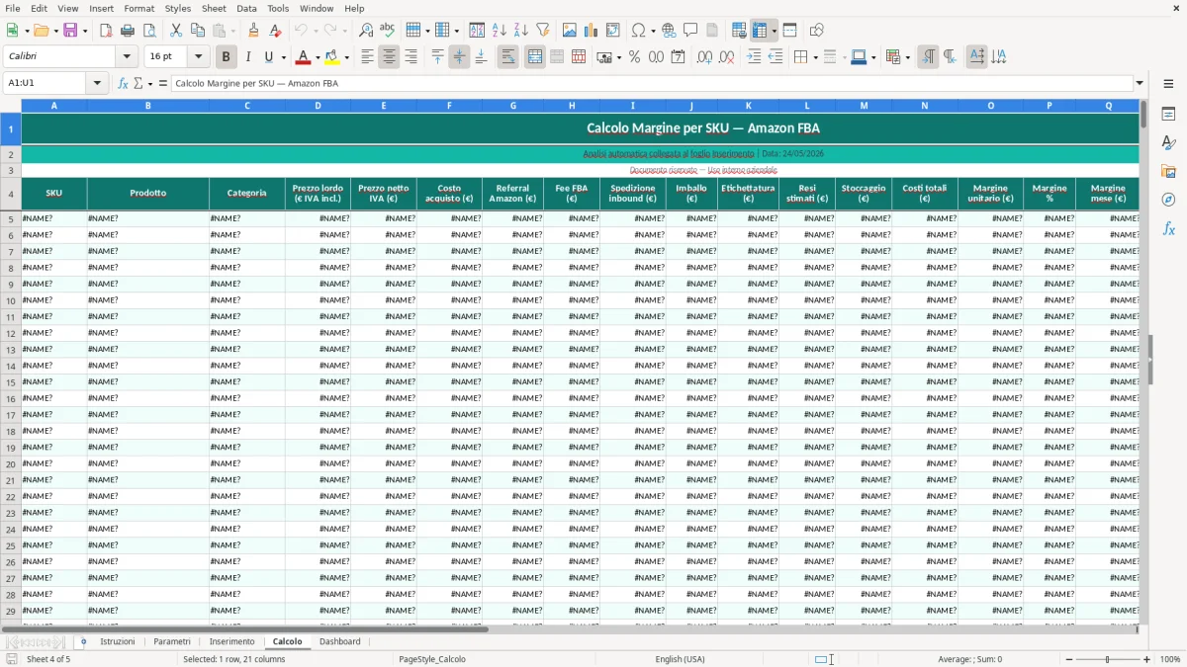Switch to the Dashboard sheet tab
This screenshot has height=667, width=1187.
(x=340, y=641)
